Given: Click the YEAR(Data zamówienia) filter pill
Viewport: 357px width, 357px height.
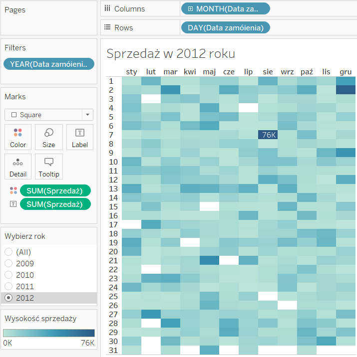Looking at the screenshot, I should (48, 64).
